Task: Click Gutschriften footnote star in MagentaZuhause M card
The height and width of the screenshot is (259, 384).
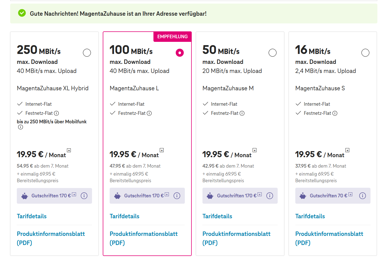Action: pos(260,195)
